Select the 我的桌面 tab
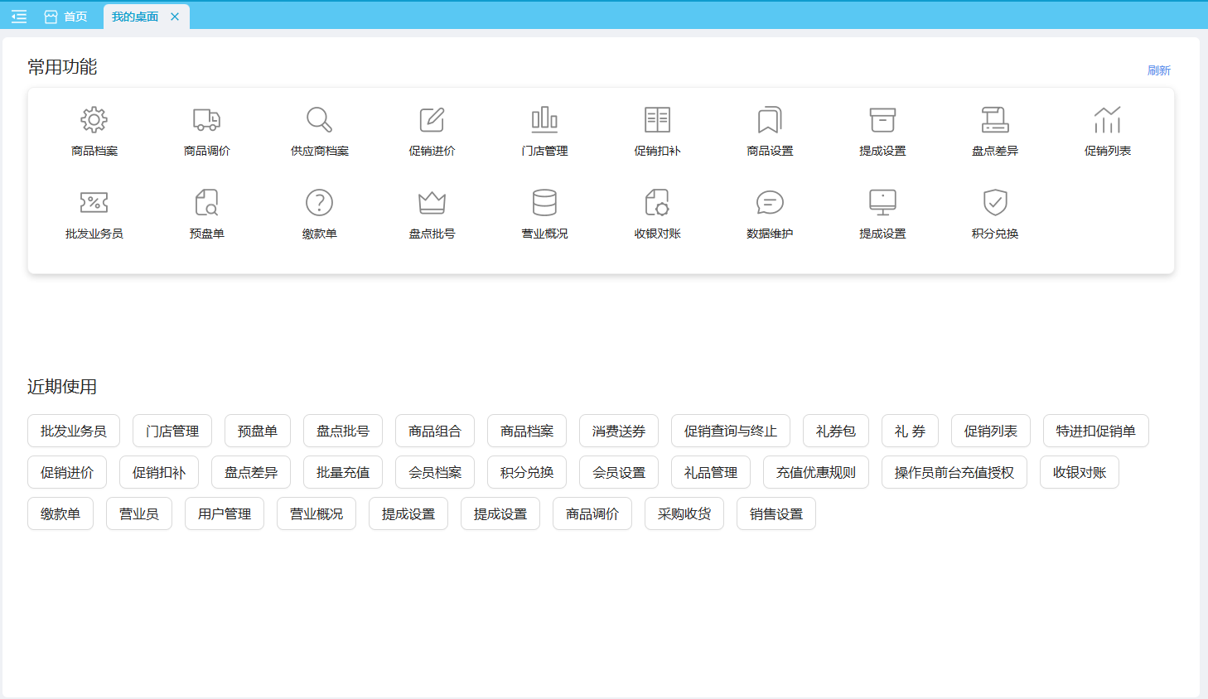Viewport: 1208px width, 699px height. tap(135, 17)
